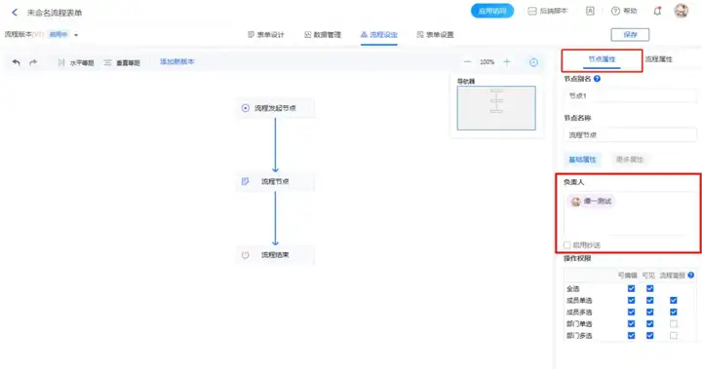Viewport: 702px width, 369px height.
Task: Zoom out with the minus icon
Action: [467, 62]
